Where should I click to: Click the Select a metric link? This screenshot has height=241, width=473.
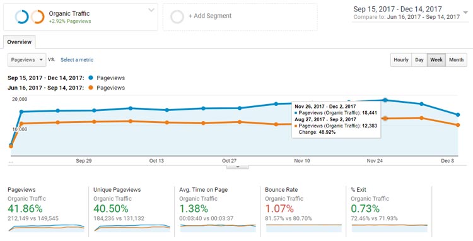coord(77,60)
